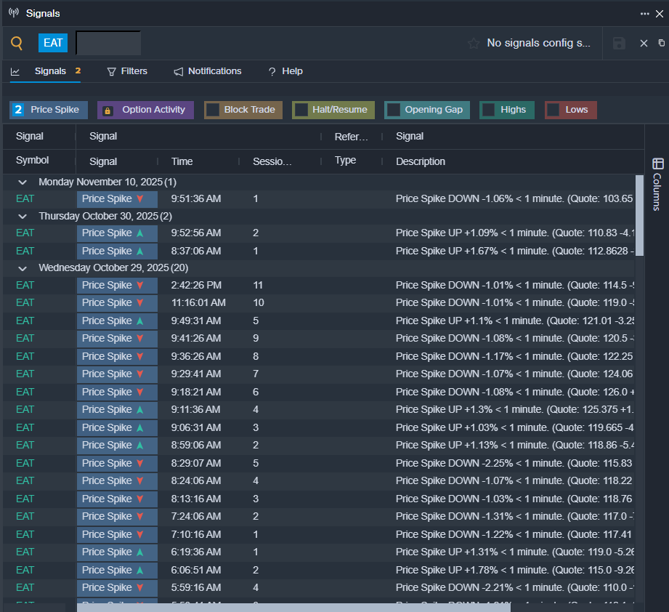Click the EAT symbol chip button
The width and height of the screenshot is (669, 612).
(x=53, y=43)
